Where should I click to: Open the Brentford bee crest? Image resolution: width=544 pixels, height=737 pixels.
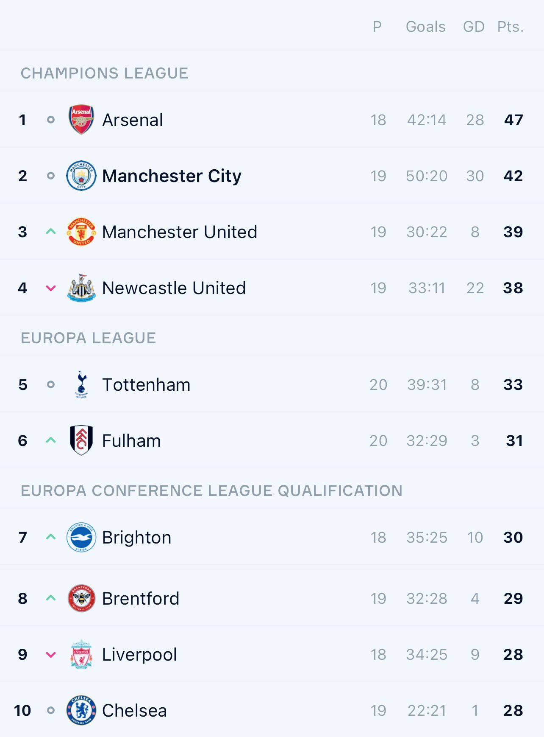pos(81,598)
